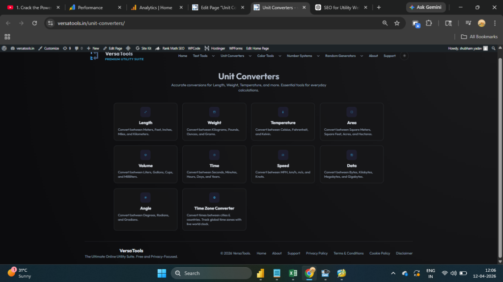The width and height of the screenshot is (503, 282).
Task: Open Cookie Policy footer link
Action: [x=380, y=253]
